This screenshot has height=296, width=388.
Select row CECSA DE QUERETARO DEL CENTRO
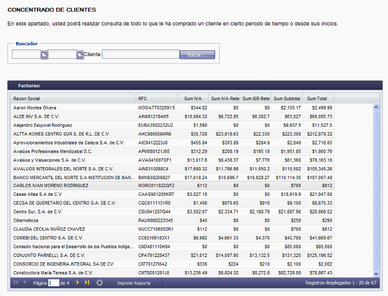coord(172,203)
